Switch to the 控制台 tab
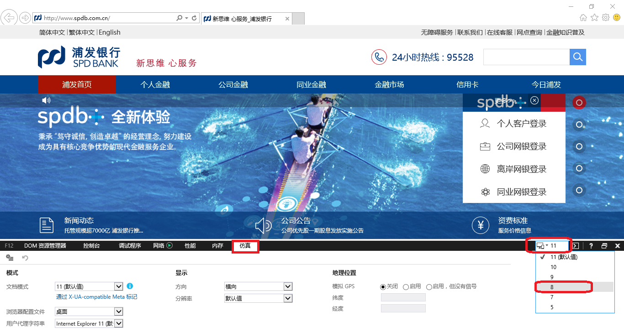 coord(91,245)
